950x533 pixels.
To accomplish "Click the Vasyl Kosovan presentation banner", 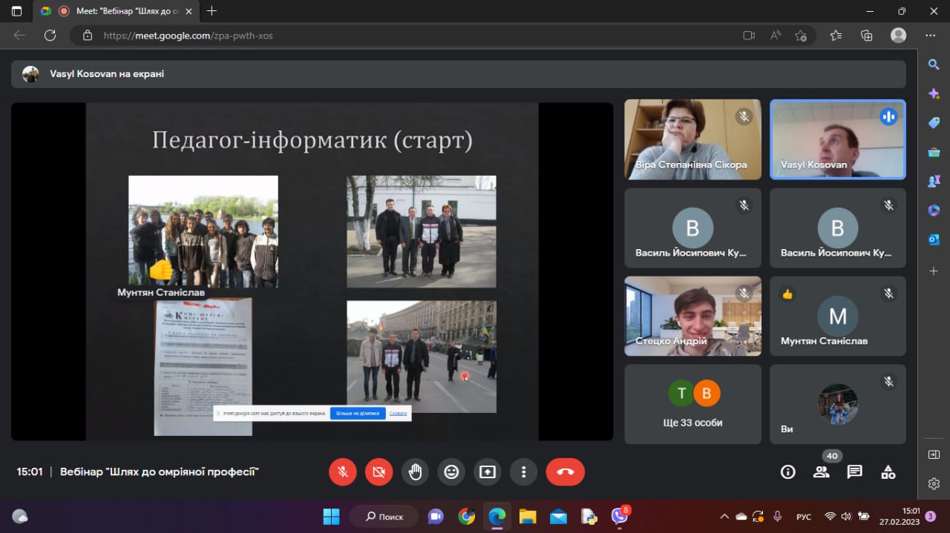I will 459,74.
